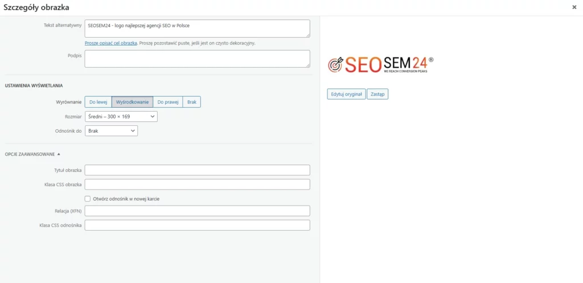Align image with Do lewej
The width and height of the screenshot is (583, 283).
[98, 102]
